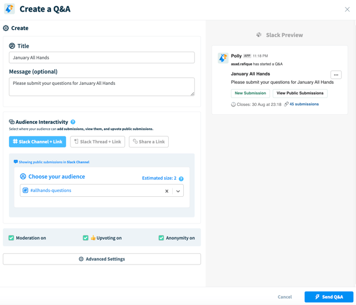Click the Estimated size: 2 text
Screen dimensions: 356x305
[x=159, y=178]
